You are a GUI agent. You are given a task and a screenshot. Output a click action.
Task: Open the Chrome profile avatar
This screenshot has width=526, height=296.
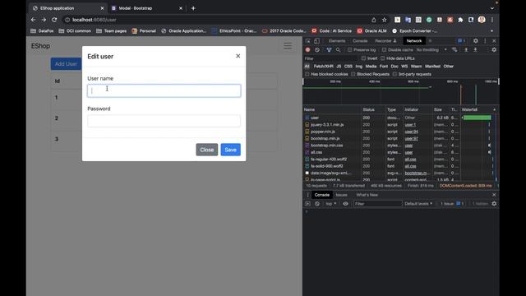[x=482, y=20]
